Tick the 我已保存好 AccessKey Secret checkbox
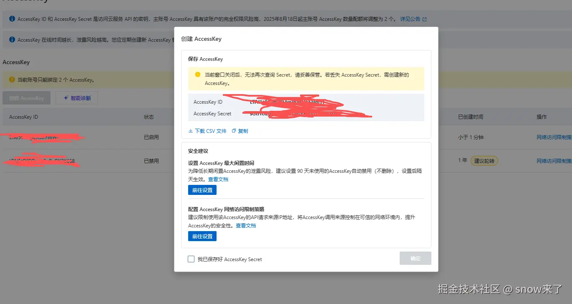Viewport: 572px width, 304px height. [191, 259]
